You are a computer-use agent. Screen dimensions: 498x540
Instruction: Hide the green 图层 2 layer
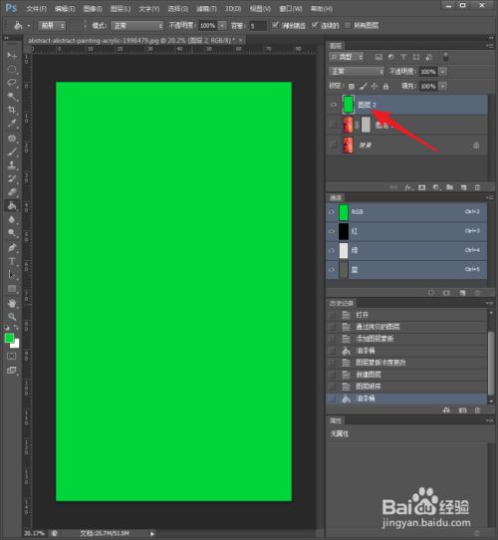pos(333,105)
